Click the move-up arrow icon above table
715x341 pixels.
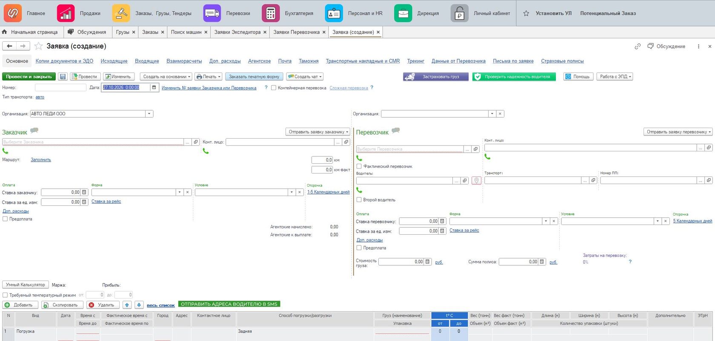pos(127,305)
